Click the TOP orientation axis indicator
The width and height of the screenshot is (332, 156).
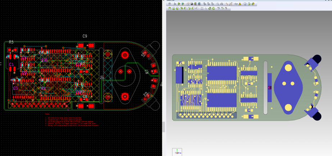[x=177, y=152]
